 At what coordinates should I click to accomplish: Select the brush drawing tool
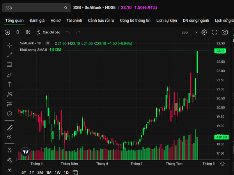point(9,74)
